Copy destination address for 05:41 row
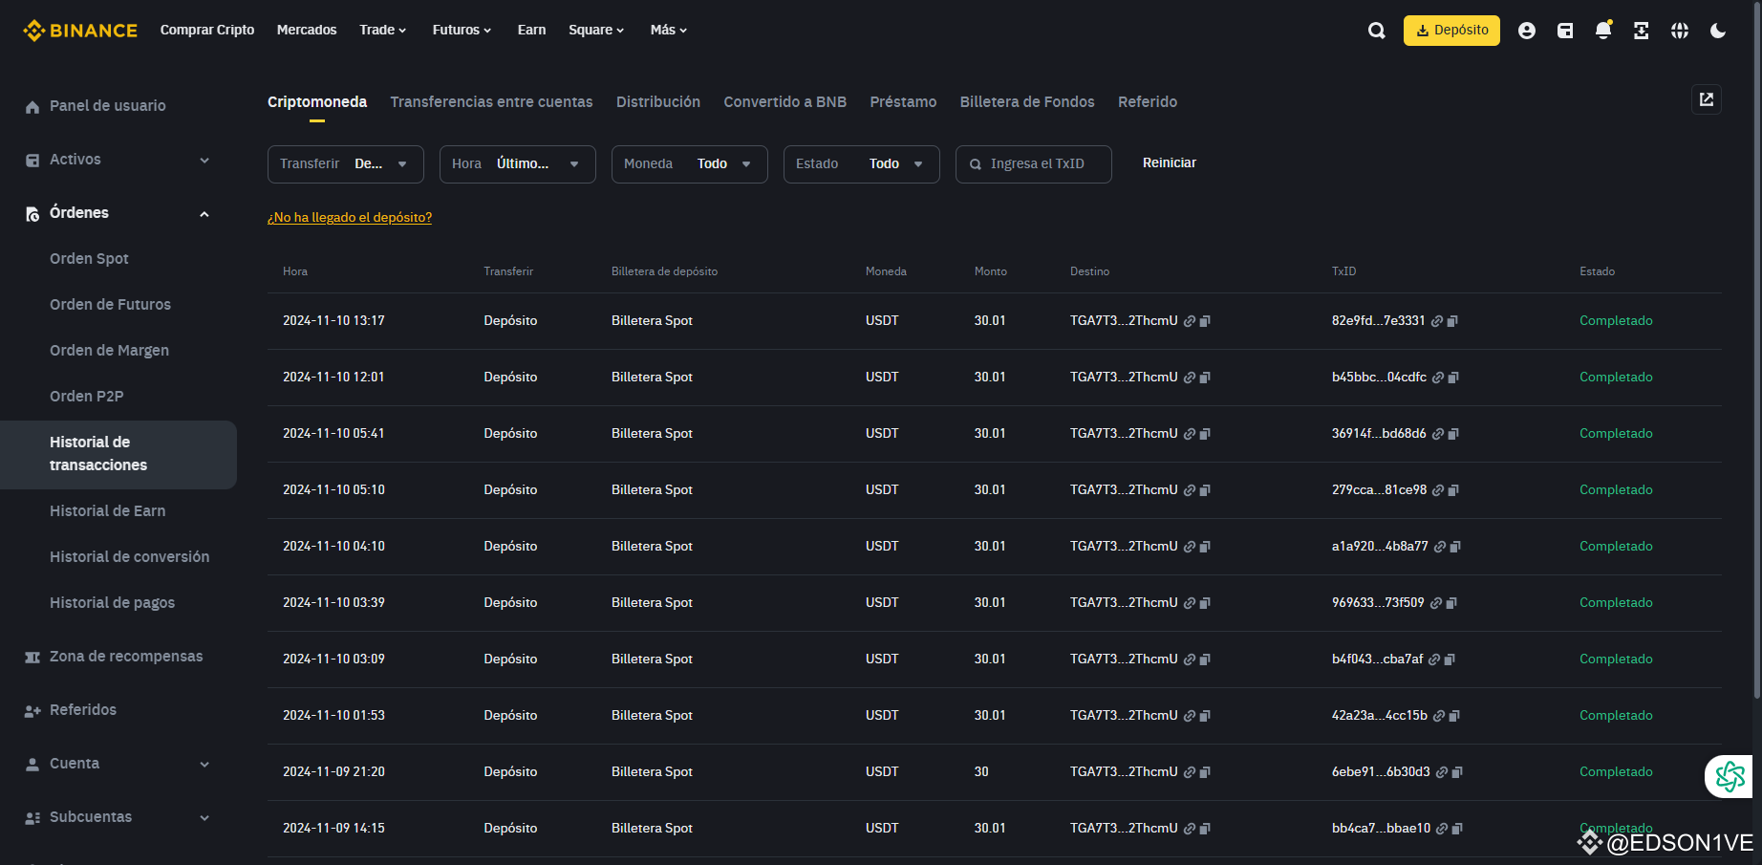Image resolution: width=1762 pixels, height=865 pixels. (x=1205, y=434)
